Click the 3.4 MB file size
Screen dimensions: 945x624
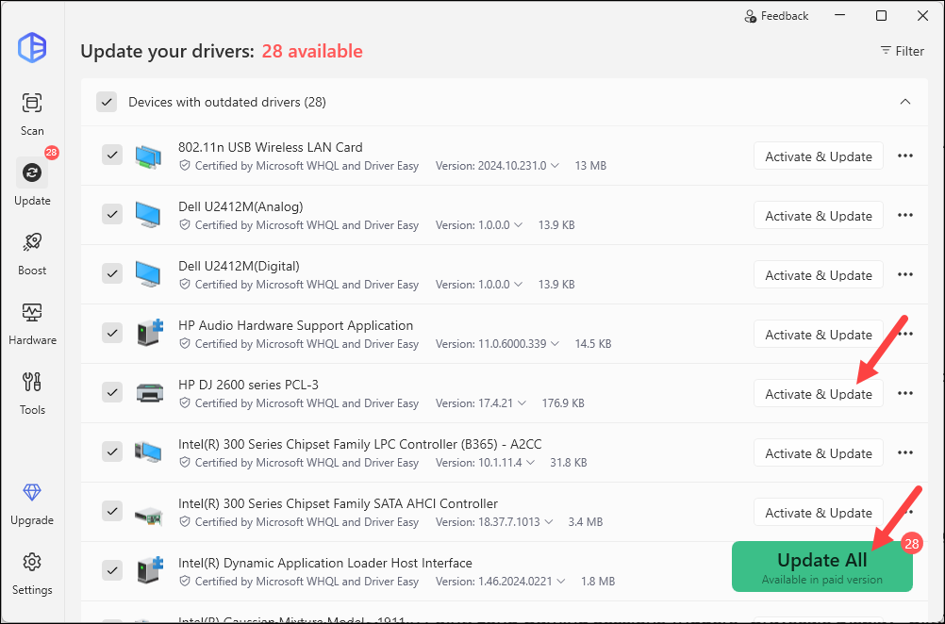(x=585, y=521)
